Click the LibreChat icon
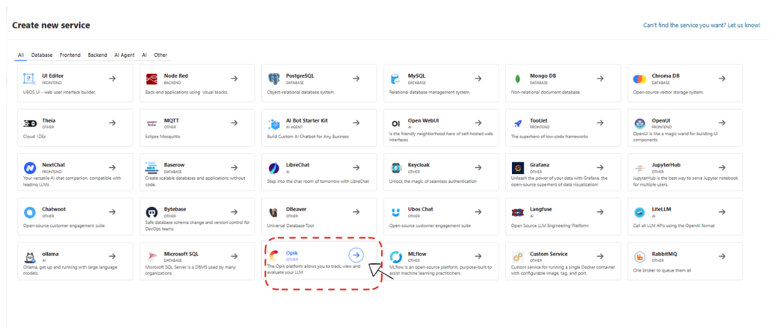This screenshot has height=335, width=776. click(274, 167)
